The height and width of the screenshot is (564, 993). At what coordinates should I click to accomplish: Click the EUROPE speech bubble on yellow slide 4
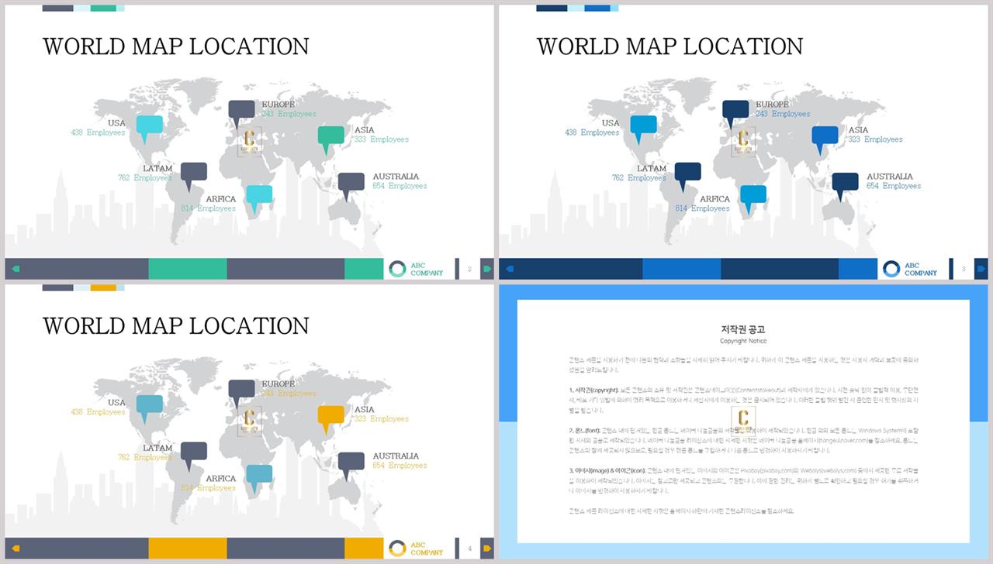coord(241,393)
